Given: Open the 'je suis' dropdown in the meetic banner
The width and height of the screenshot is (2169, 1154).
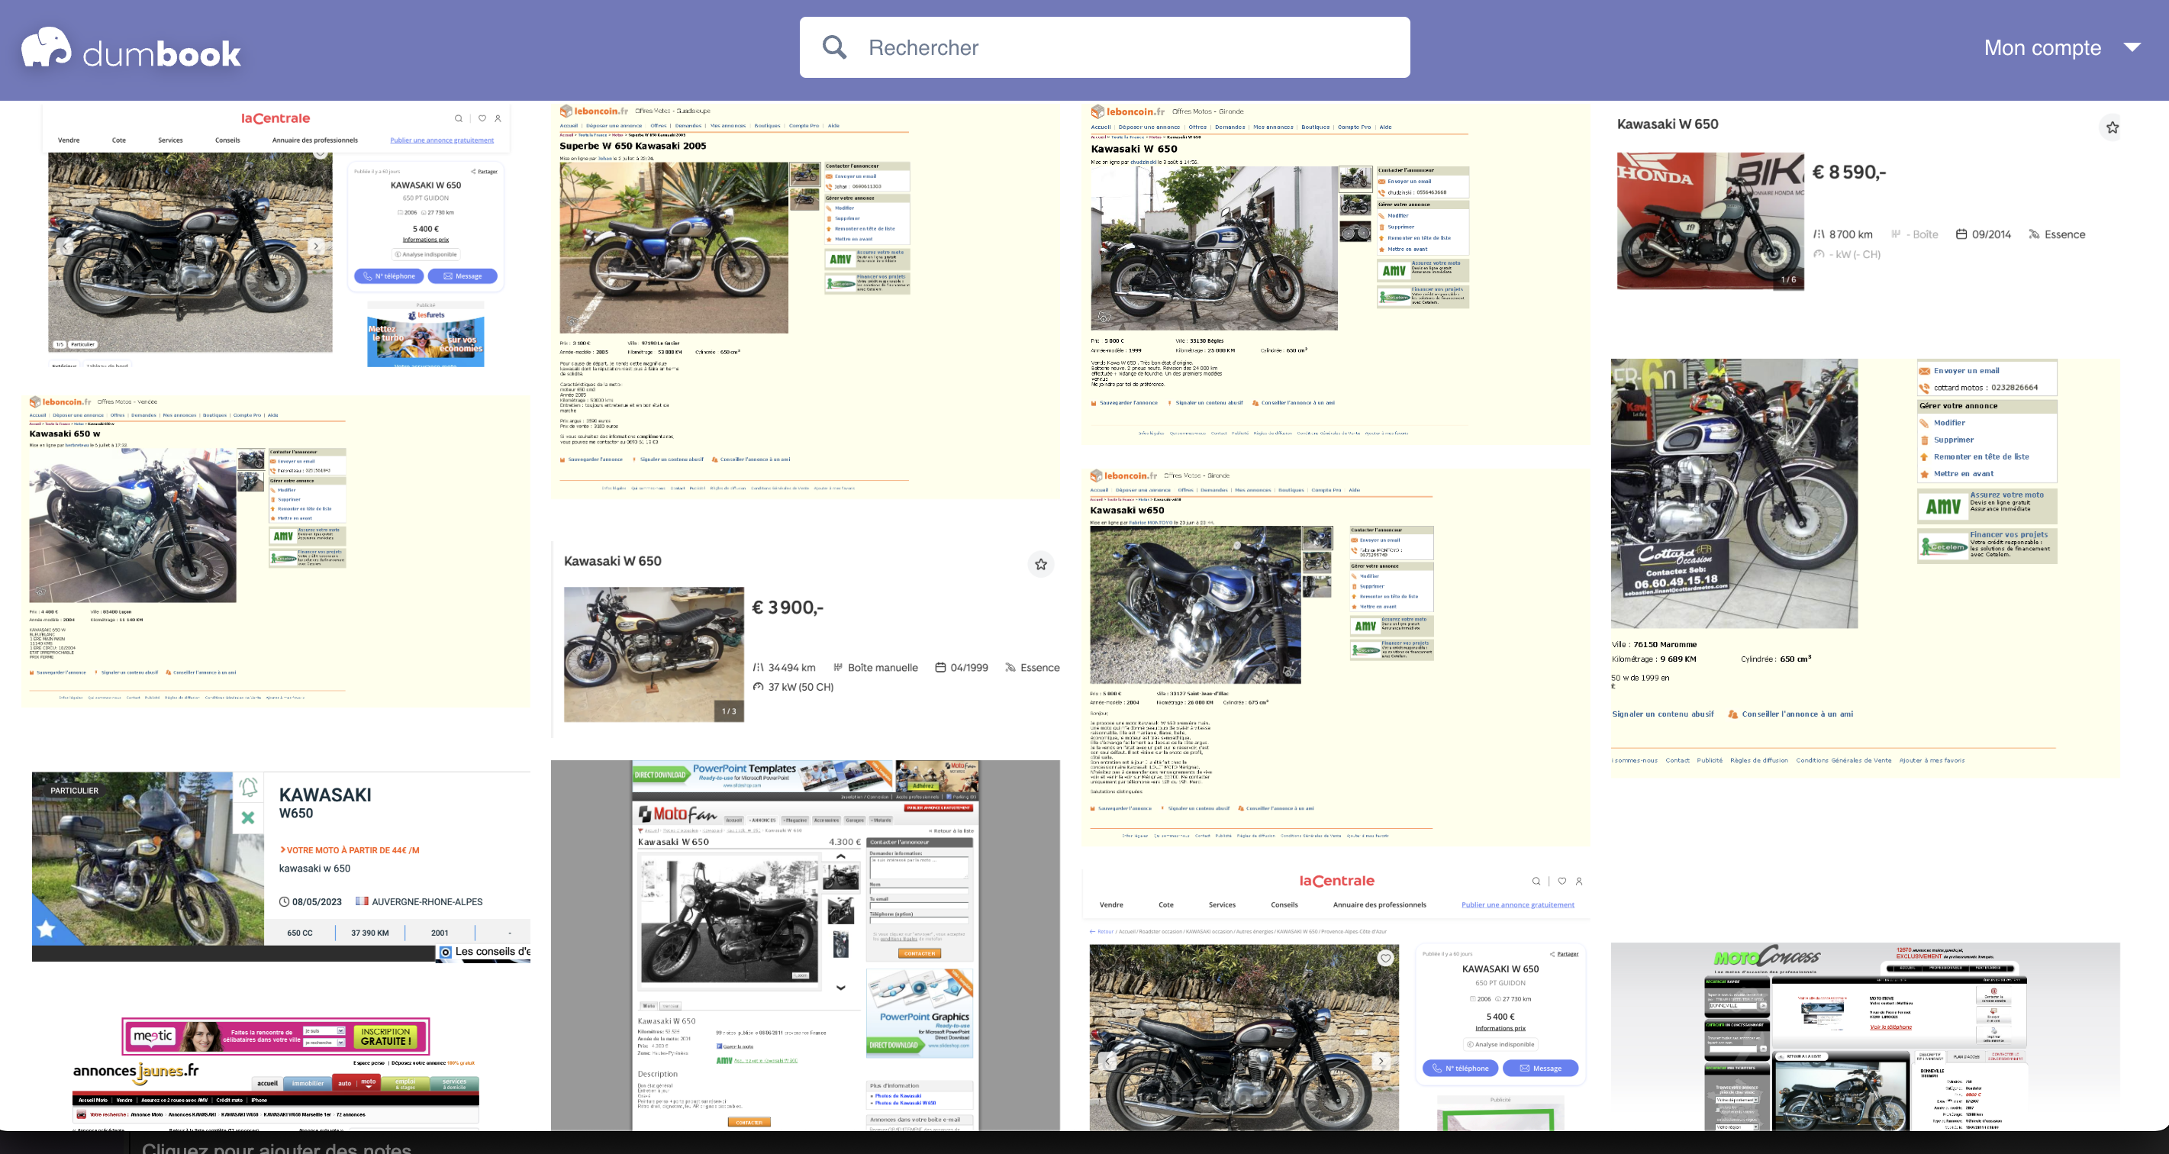Looking at the screenshot, I should click(x=325, y=1031).
